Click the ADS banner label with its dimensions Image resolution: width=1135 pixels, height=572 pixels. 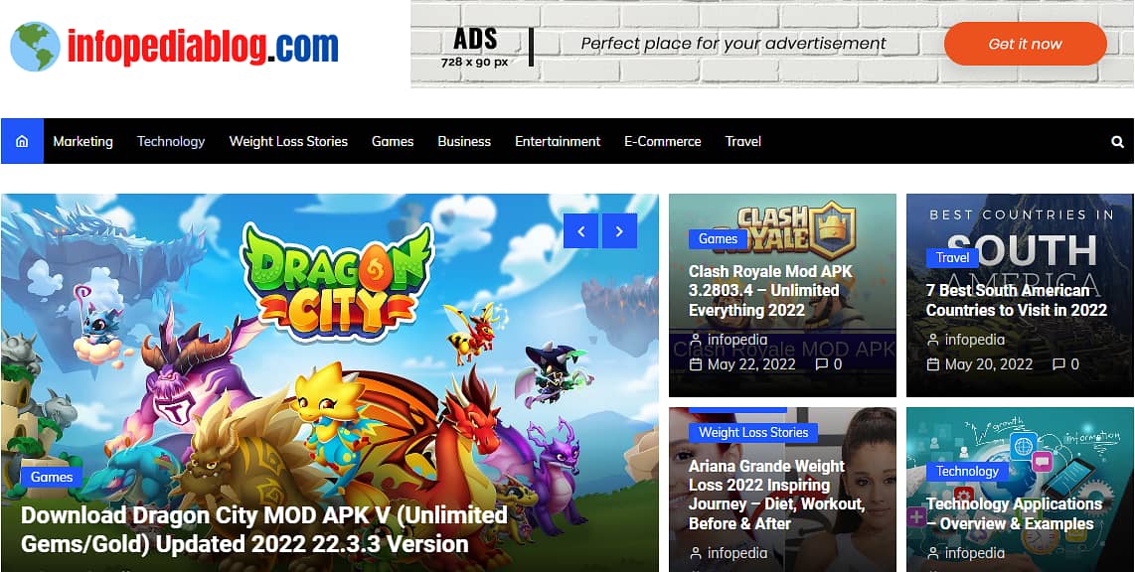coord(476,47)
